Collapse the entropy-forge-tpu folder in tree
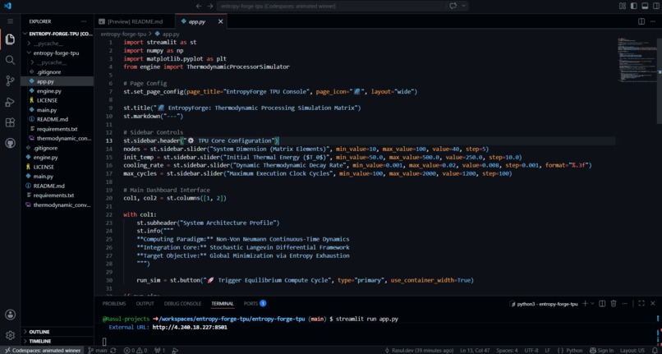The height and width of the screenshot is (354, 662). (57, 53)
